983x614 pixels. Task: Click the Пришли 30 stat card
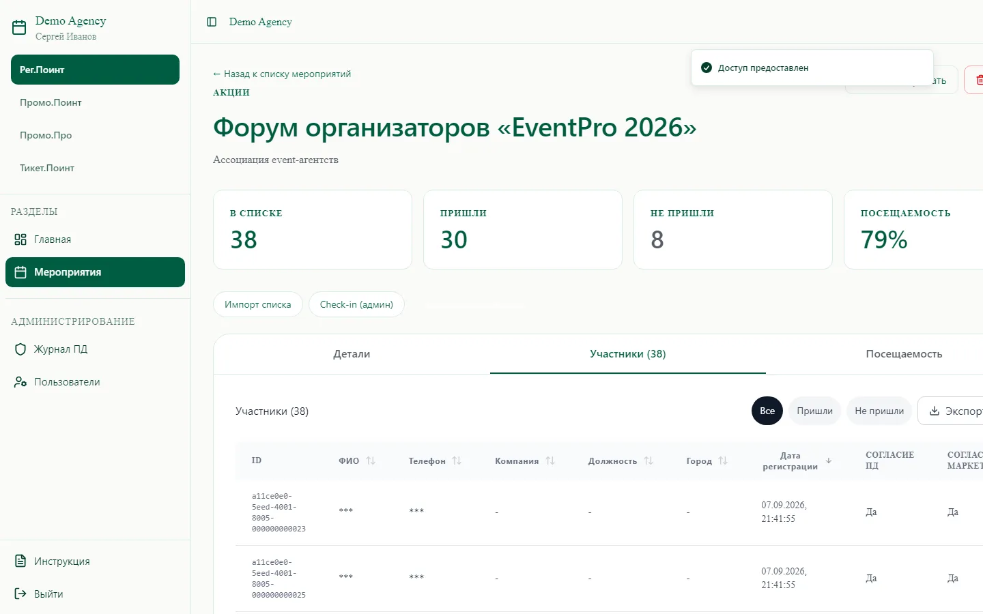pyautogui.click(x=523, y=229)
